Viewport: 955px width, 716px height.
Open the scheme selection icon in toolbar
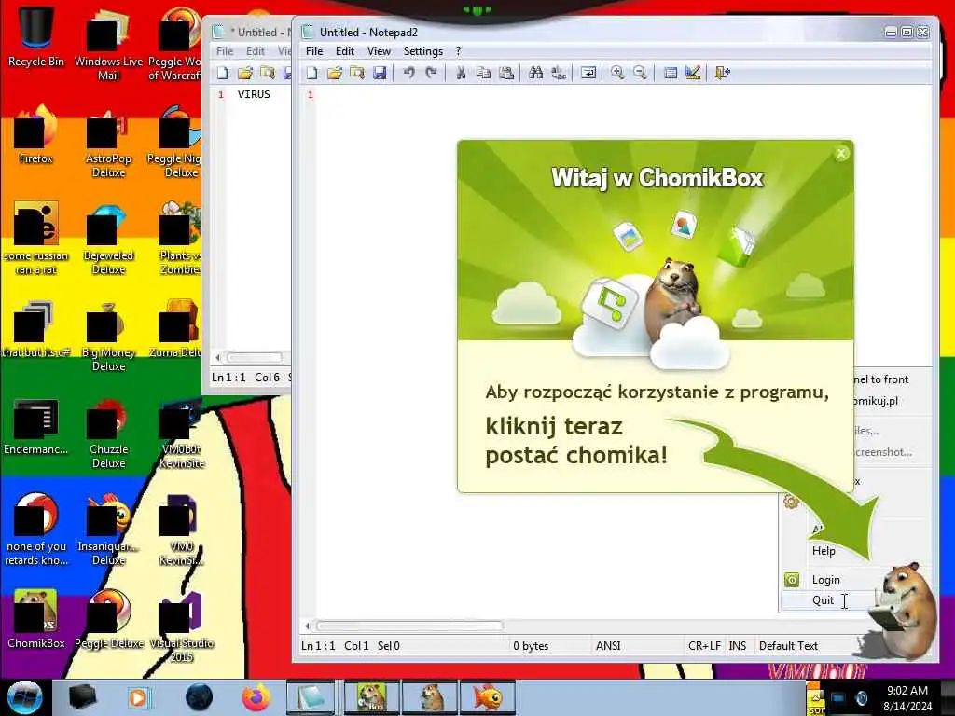[670, 73]
